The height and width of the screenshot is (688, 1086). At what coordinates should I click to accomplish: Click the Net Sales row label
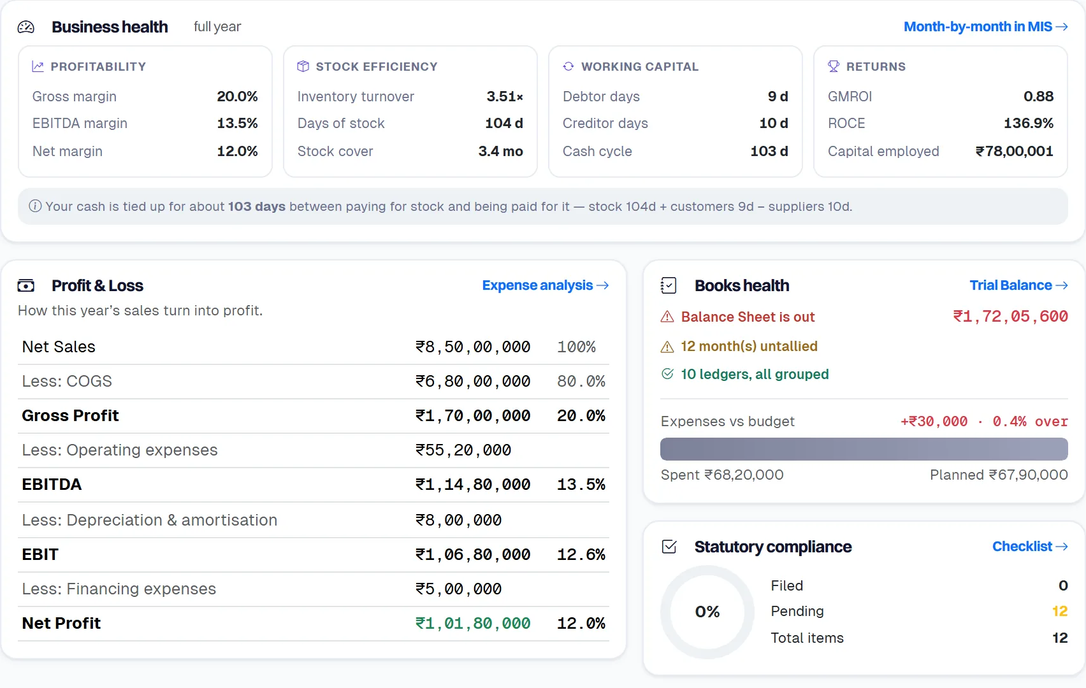pyautogui.click(x=59, y=347)
